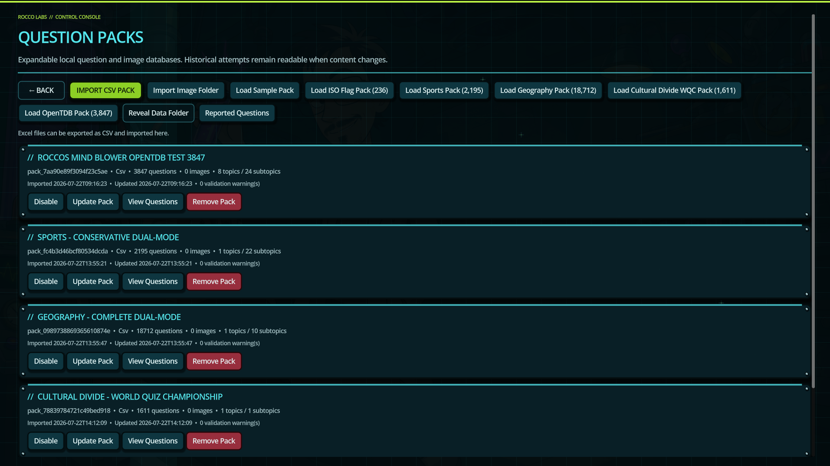Remove Geography Complete Dual-Mode pack
The width and height of the screenshot is (830, 466).
[x=214, y=361]
